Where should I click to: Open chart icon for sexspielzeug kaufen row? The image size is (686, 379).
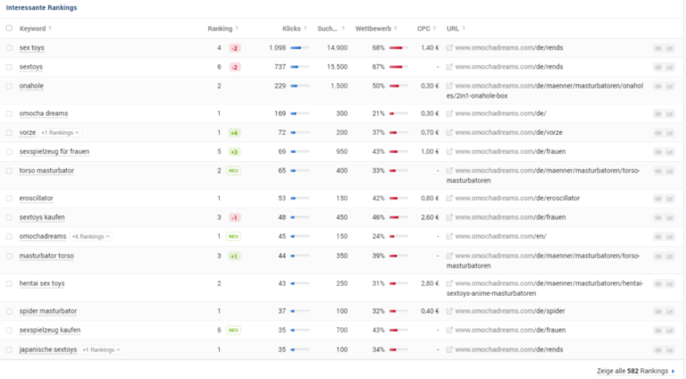coord(670,331)
